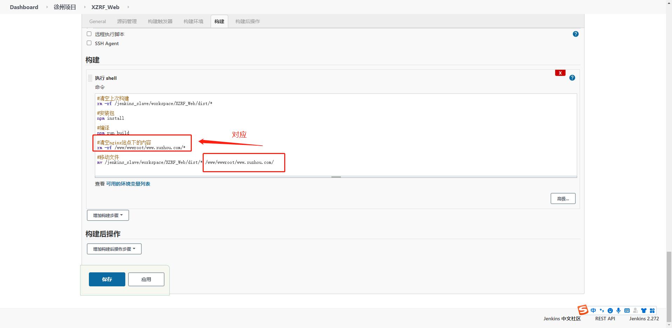Click the '#清空上次构建' comment line
672x328 pixels.
point(113,98)
